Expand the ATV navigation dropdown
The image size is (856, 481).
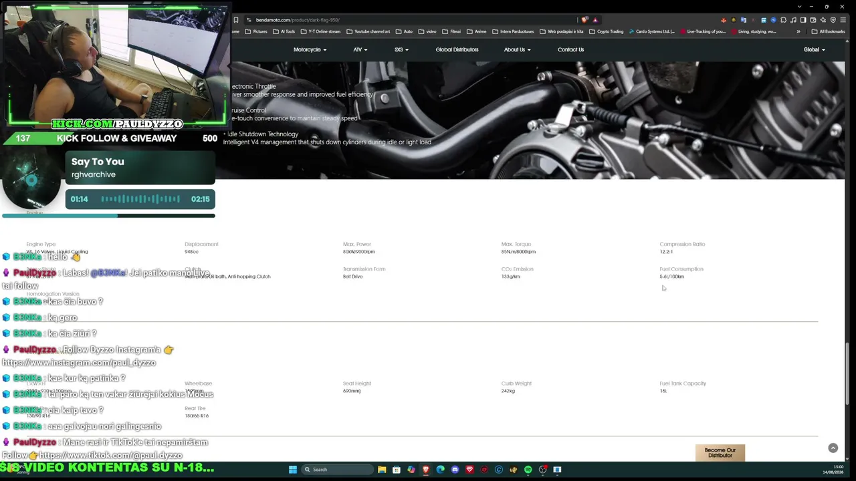[360, 49]
